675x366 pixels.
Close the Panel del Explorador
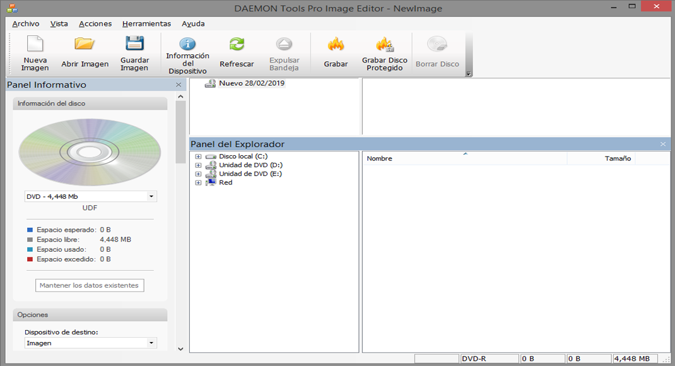pos(663,145)
